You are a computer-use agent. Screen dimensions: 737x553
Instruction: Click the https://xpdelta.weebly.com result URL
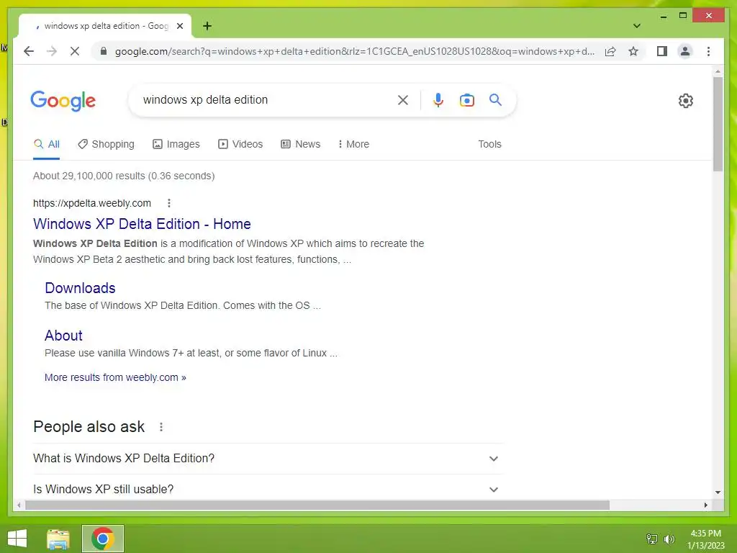92,203
